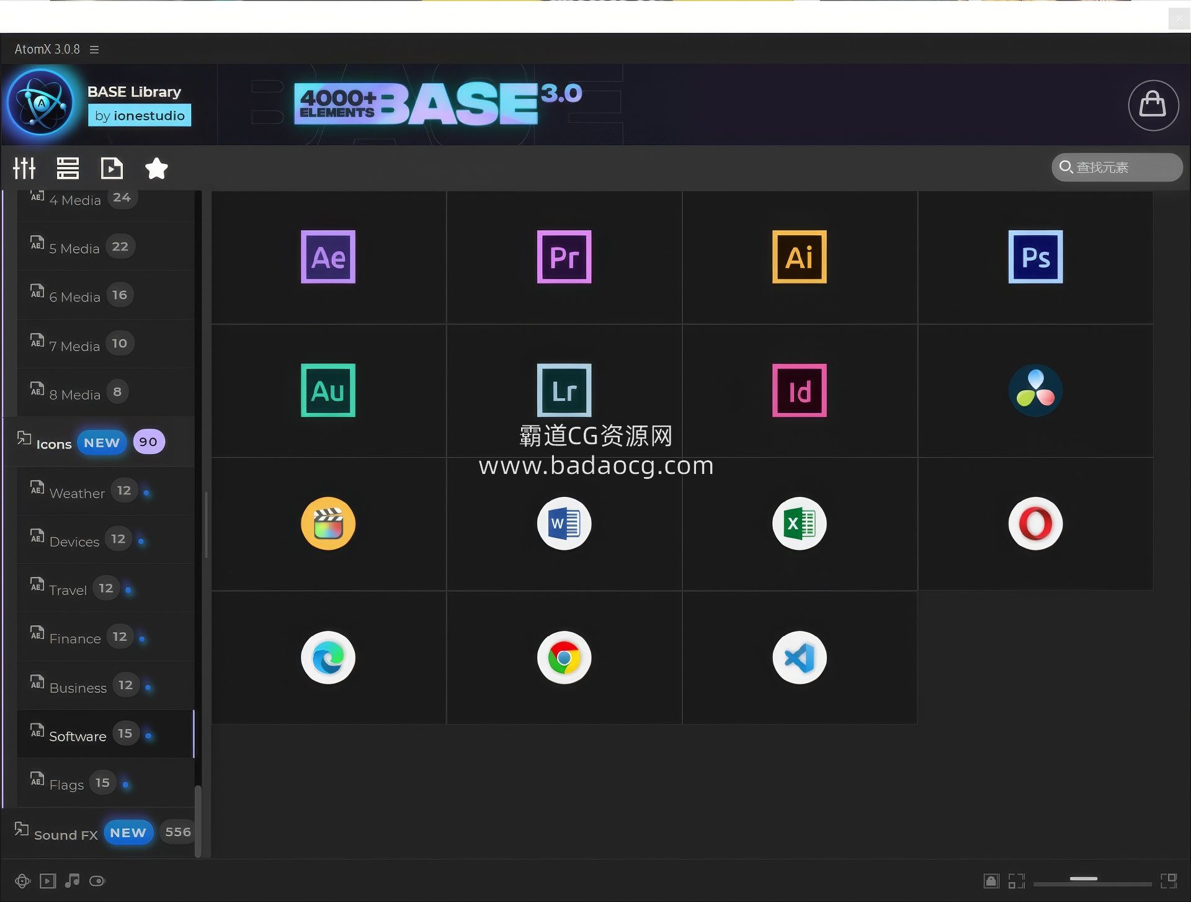Select the DaVinci Resolve icon thumbnail
1191x902 pixels.
(1035, 390)
